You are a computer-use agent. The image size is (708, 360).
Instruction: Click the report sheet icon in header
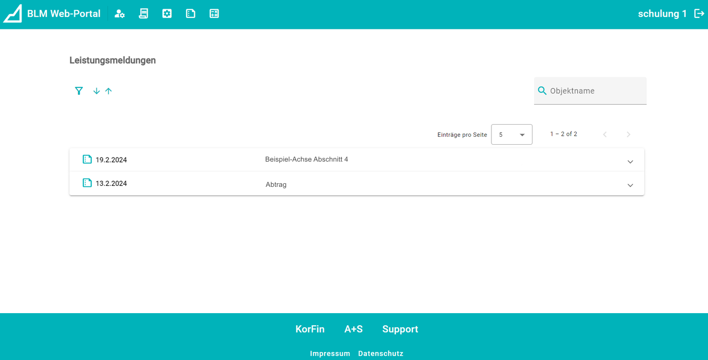[191, 14]
